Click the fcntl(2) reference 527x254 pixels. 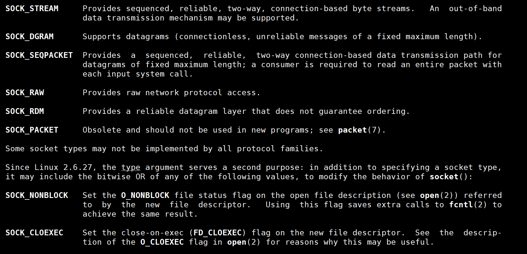tap(468, 205)
